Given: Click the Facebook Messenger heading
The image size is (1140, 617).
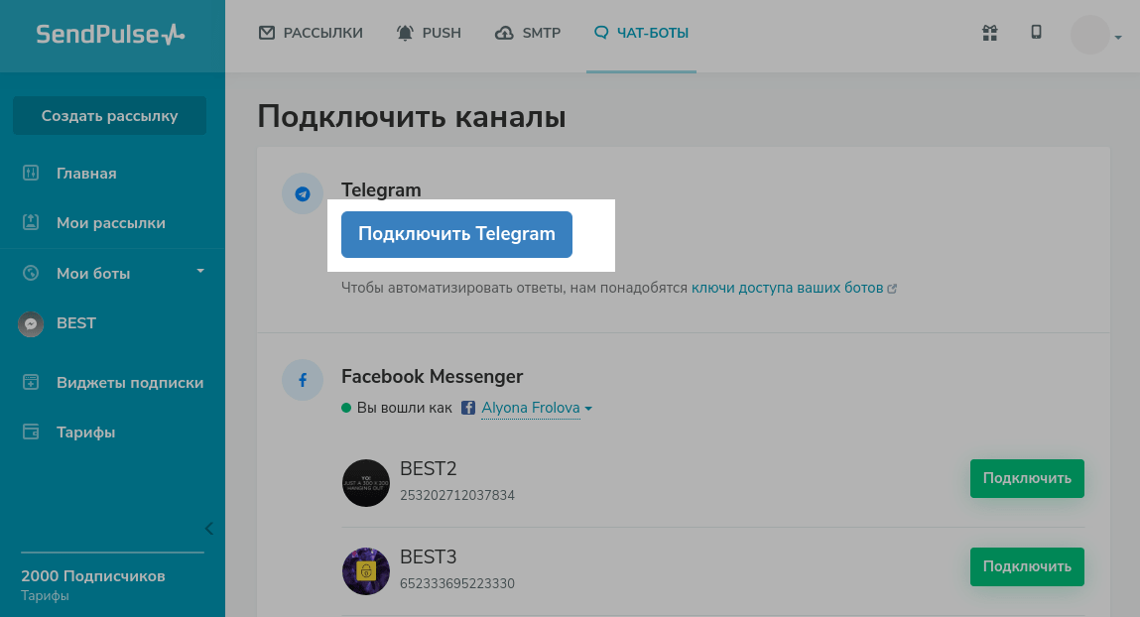Looking at the screenshot, I should tap(432, 377).
